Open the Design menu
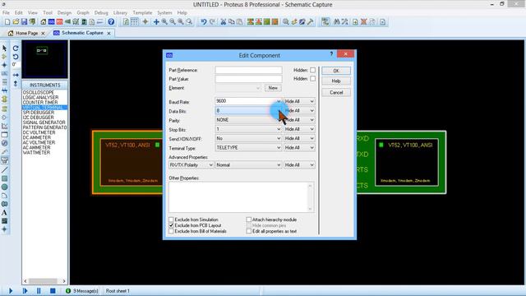This screenshot has width=526, height=296. pos(64,13)
